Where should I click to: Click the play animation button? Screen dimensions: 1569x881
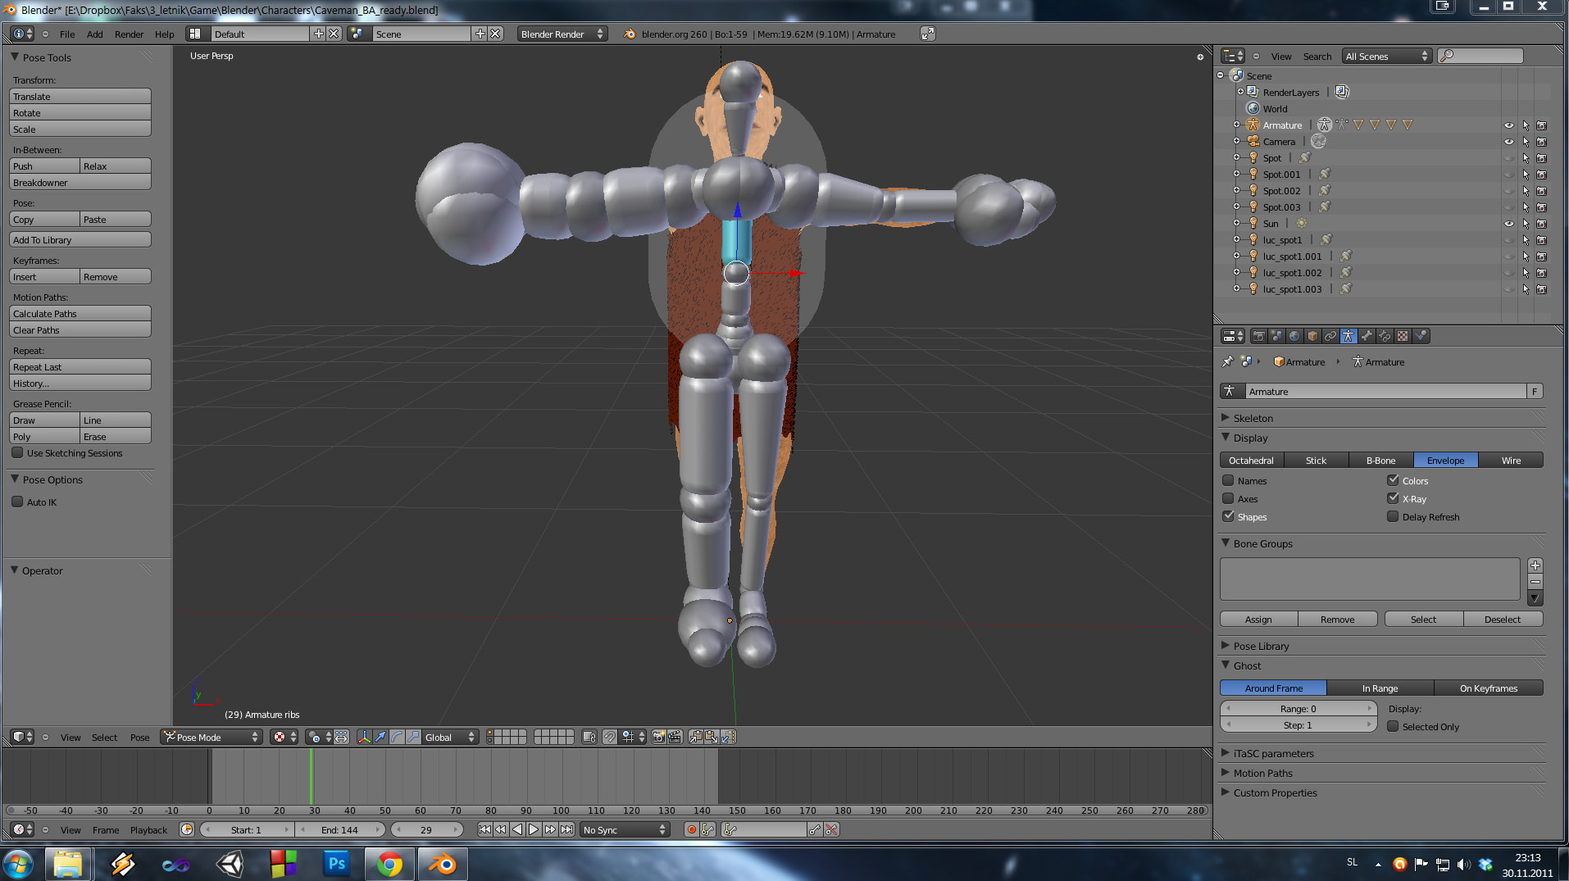coord(534,829)
